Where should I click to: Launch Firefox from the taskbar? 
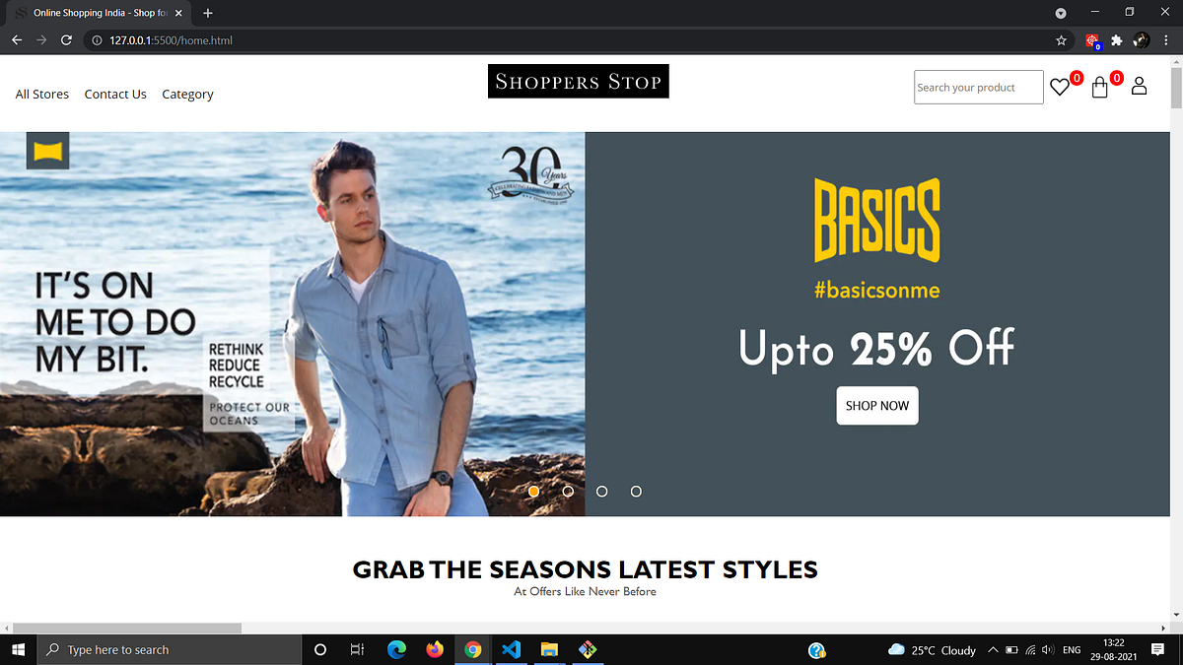(x=435, y=649)
